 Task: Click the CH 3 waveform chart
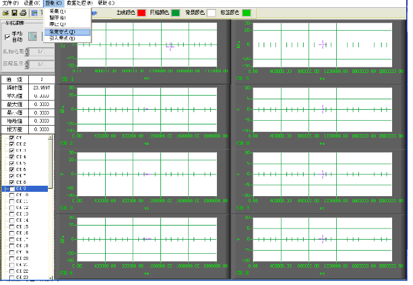[147, 175]
